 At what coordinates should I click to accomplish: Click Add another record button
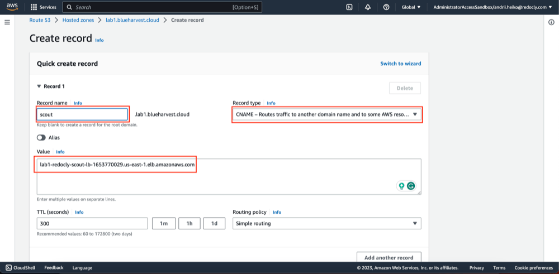(x=389, y=257)
